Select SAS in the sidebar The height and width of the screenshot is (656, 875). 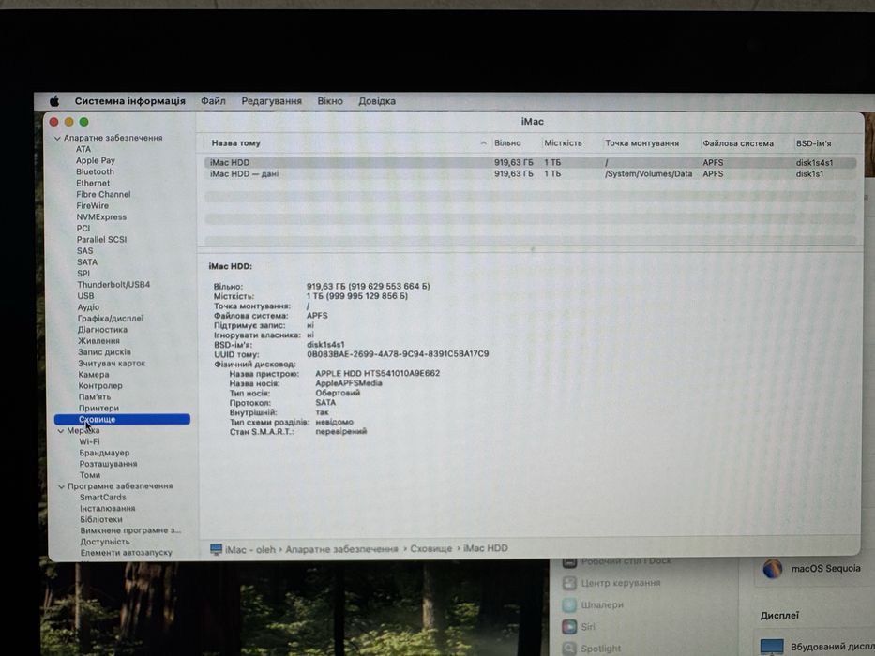coord(84,250)
